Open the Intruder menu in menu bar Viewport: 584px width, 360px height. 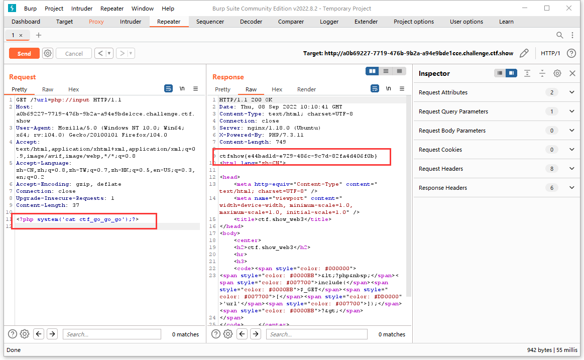81,8
